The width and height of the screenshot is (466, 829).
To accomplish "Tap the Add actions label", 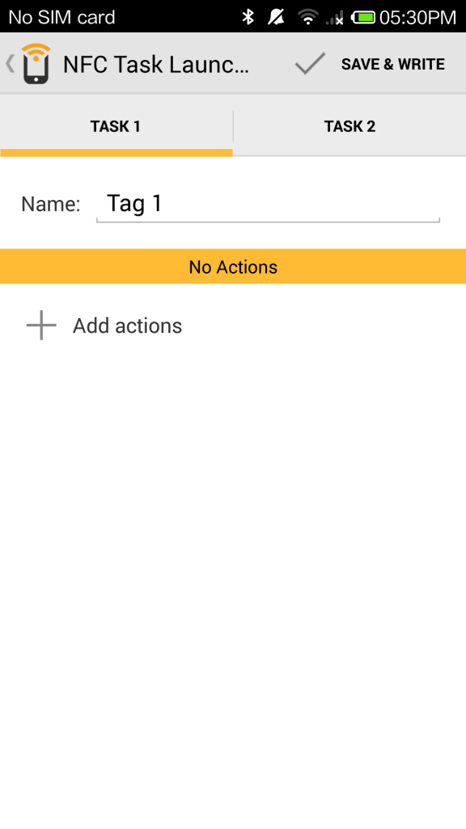I will [127, 325].
